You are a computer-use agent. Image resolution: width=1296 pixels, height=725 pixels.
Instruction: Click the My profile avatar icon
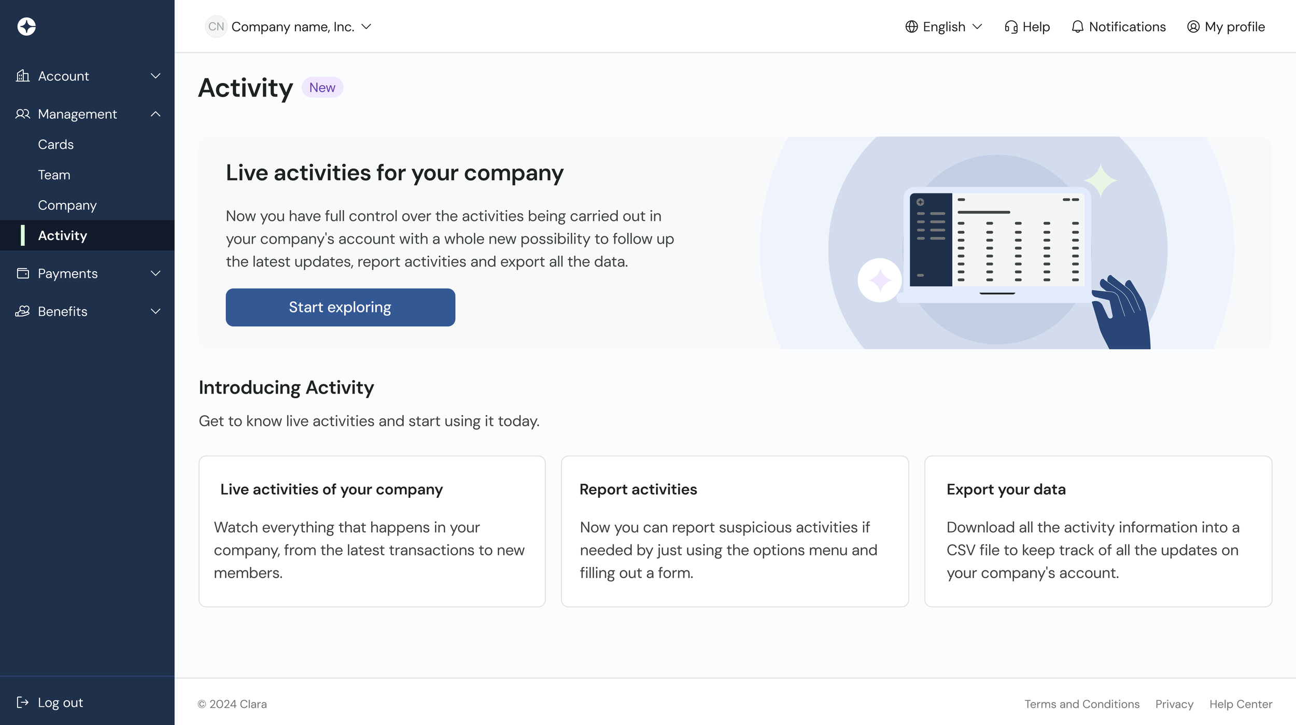(1193, 26)
